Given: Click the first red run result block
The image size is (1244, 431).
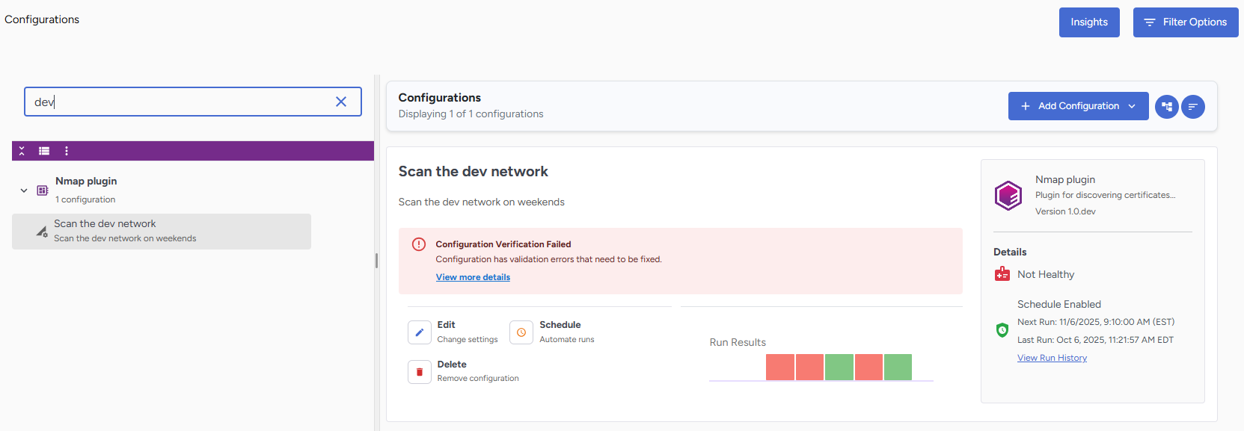Looking at the screenshot, I should pos(779,368).
